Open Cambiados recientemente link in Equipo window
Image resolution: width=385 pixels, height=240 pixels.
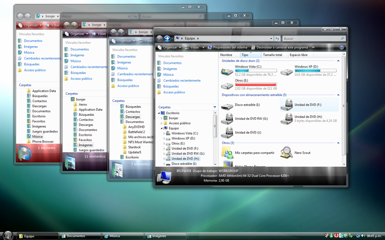(182, 81)
